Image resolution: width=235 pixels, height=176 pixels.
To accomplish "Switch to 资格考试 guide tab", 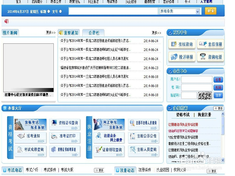I will (x=183, y=115).
